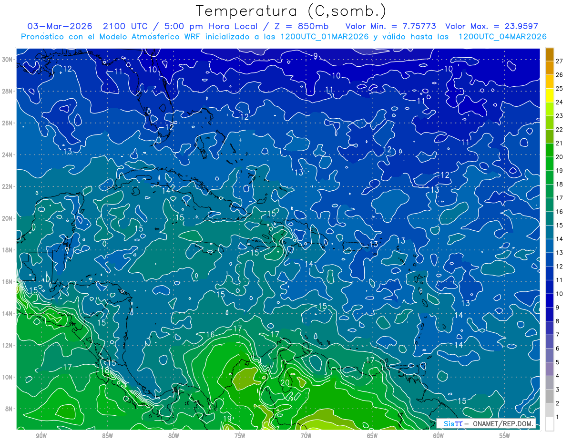Click the lime legend swatch between 23 and 24
The height and width of the screenshot is (442, 572).
click(550, 109)
